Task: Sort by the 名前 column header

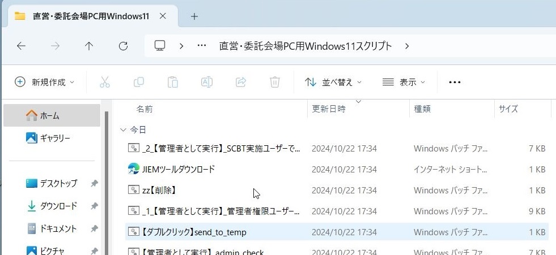Action: pos(145,109)
